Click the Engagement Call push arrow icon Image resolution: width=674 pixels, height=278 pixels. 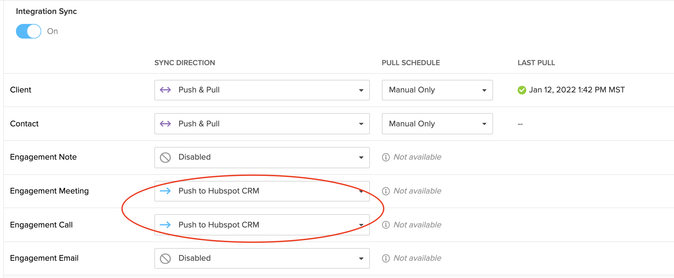(165, 225)
